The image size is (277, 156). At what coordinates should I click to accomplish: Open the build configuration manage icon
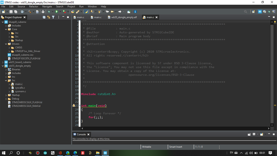click(x=22, y=12)
